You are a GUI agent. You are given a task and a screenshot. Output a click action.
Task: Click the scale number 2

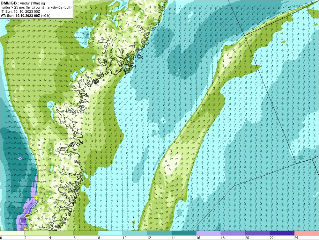click(26, 238)
